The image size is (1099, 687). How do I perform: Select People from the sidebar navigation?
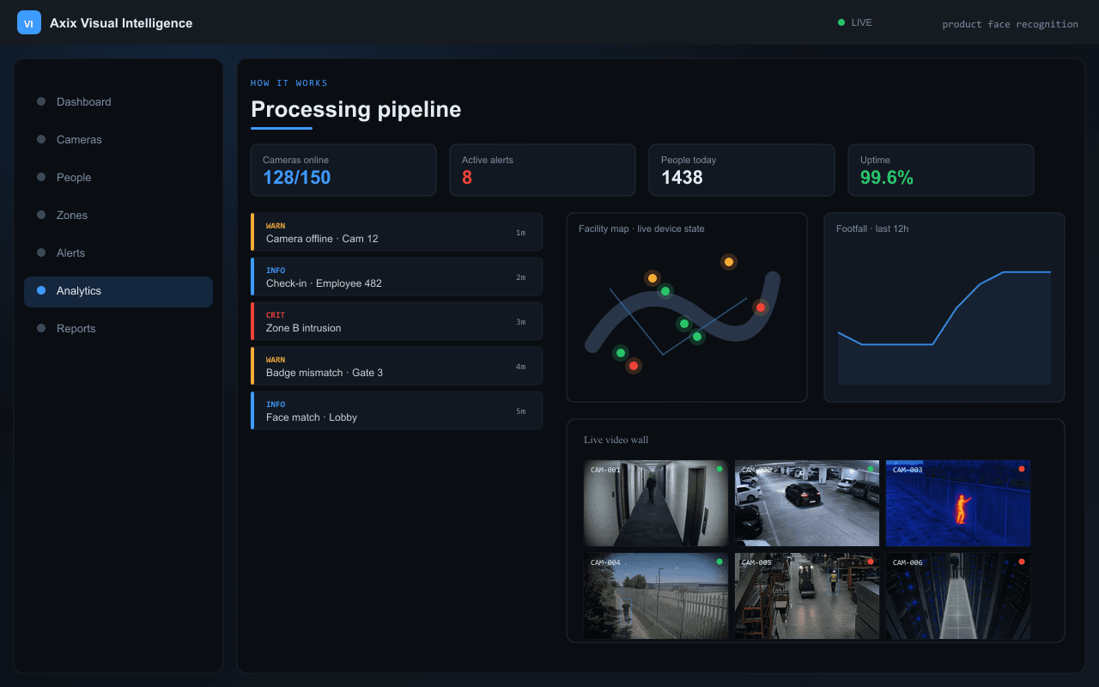click(x=118, y=177)
